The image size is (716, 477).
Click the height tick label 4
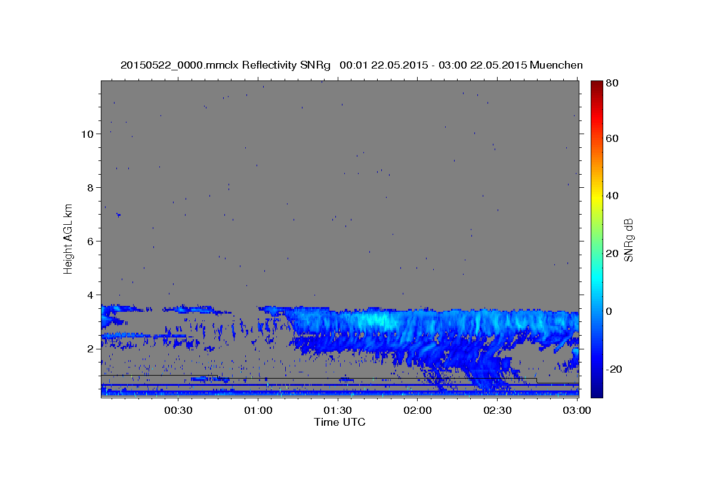[x=89, y=295]
